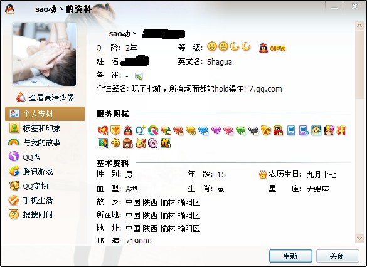367x267 pixels.
Task: Click the edit remark pencil icon
Action: point(139,76)
